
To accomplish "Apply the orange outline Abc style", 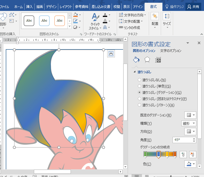I will pyautogui.click(x=60, y=21).
